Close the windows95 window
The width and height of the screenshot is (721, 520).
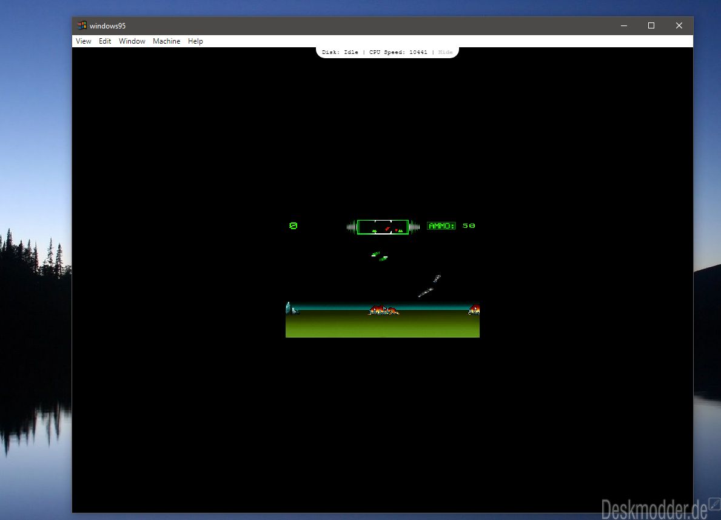tap(679, 25)
